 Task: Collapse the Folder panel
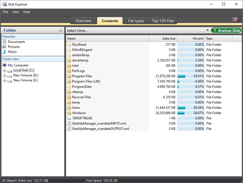[60, 30]
